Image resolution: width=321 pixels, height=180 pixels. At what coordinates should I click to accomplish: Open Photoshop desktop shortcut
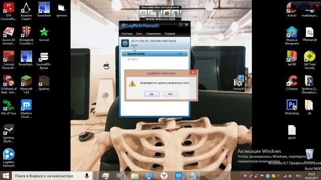292,107
